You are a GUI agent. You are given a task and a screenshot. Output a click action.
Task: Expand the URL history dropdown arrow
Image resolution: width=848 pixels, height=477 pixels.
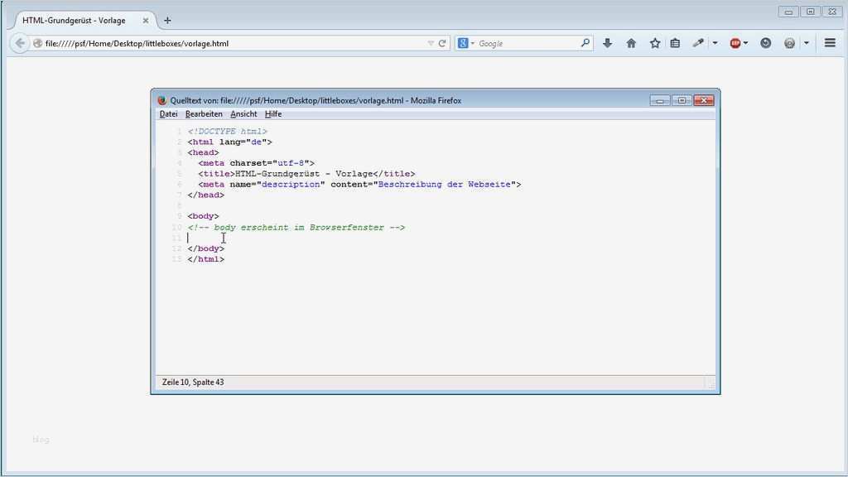tap(430, 43)
